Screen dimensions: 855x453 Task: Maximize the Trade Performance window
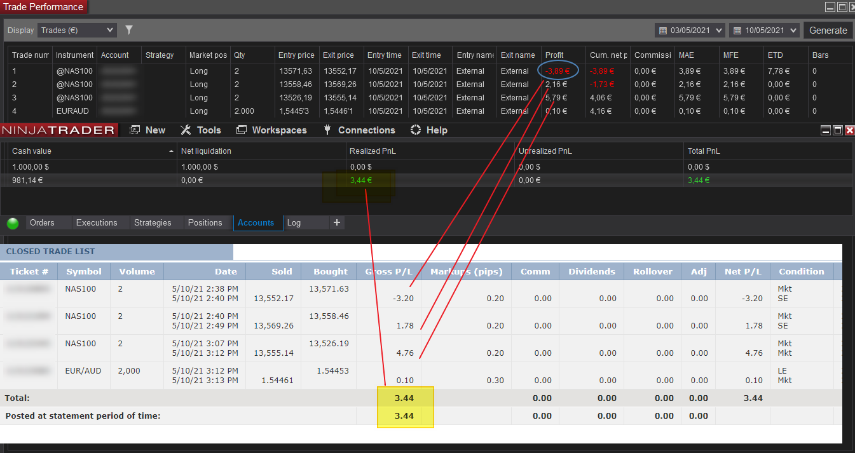842,8
